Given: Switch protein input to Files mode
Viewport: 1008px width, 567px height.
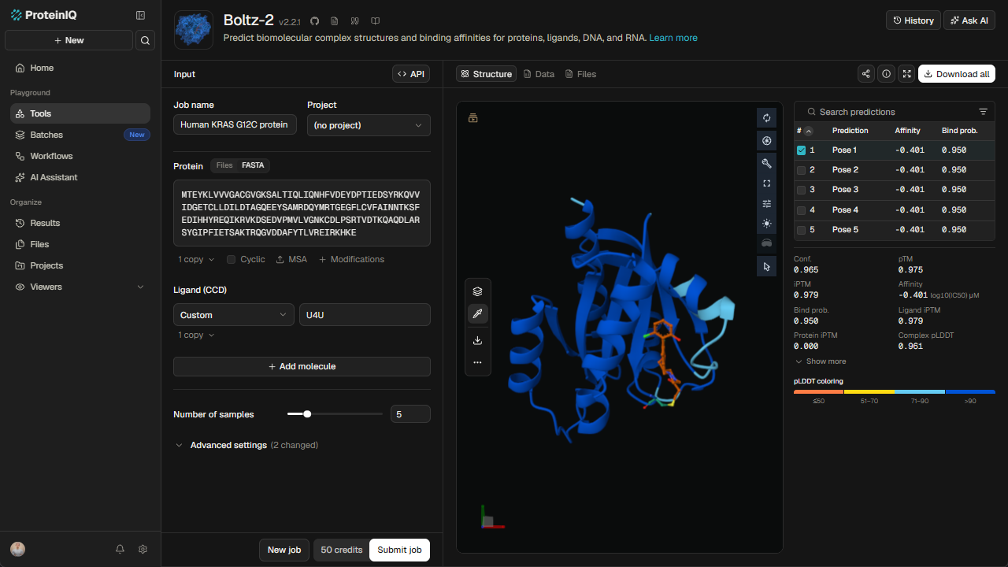Looking at the screenshot, I should click(224, 165).
